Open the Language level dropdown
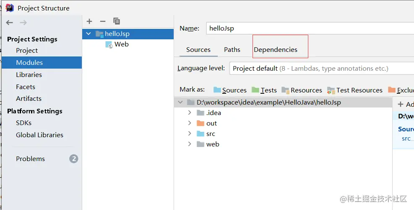414x210 pixels. click(x=322, y=69)
